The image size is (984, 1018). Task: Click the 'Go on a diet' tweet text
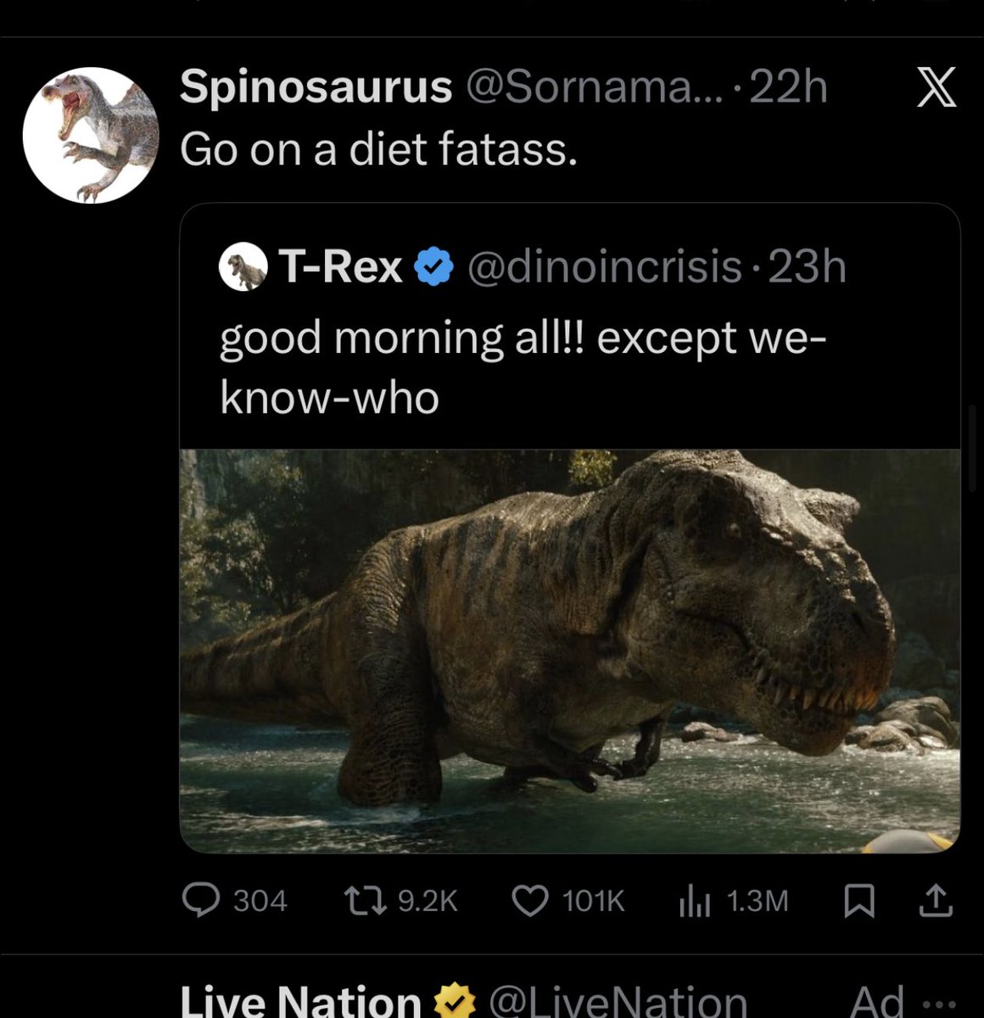[x=378, y=150]
